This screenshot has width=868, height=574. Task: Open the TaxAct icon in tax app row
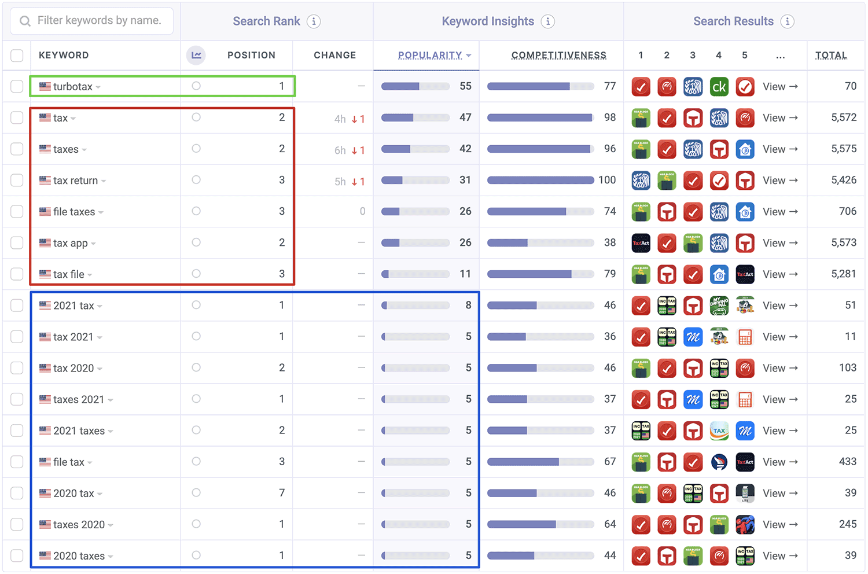pyautogui.click(x=641, y=243)
